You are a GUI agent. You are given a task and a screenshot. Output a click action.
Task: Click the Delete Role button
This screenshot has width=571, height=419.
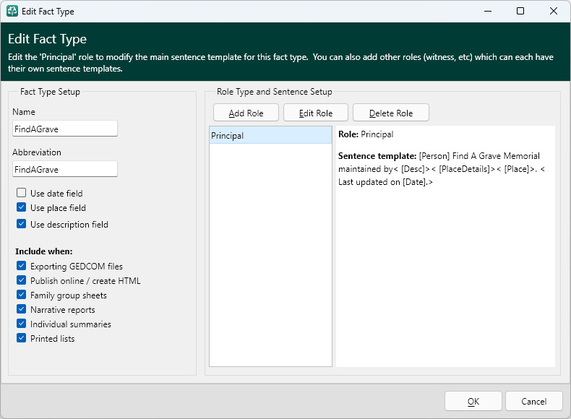coord(391,113)
